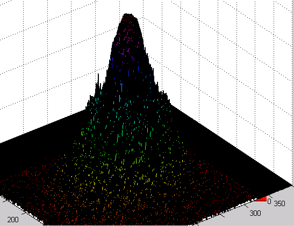
Task: Select the blue dotted band on peak
Action: (130, 75)
